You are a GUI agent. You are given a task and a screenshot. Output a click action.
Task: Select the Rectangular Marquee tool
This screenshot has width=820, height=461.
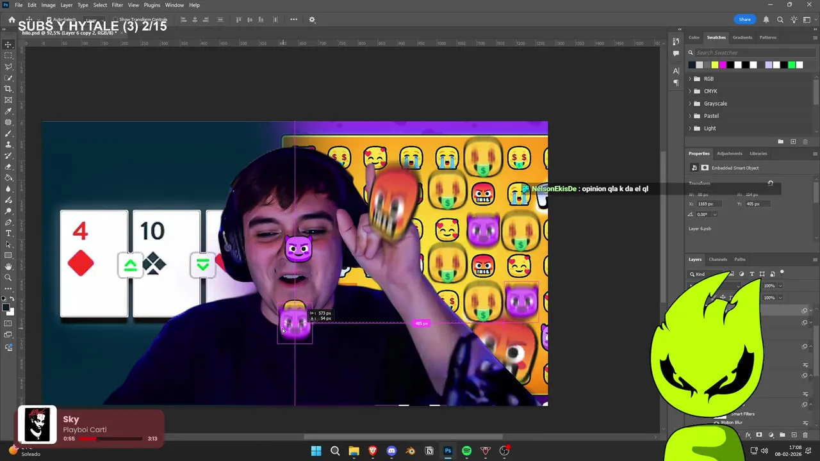8,56
